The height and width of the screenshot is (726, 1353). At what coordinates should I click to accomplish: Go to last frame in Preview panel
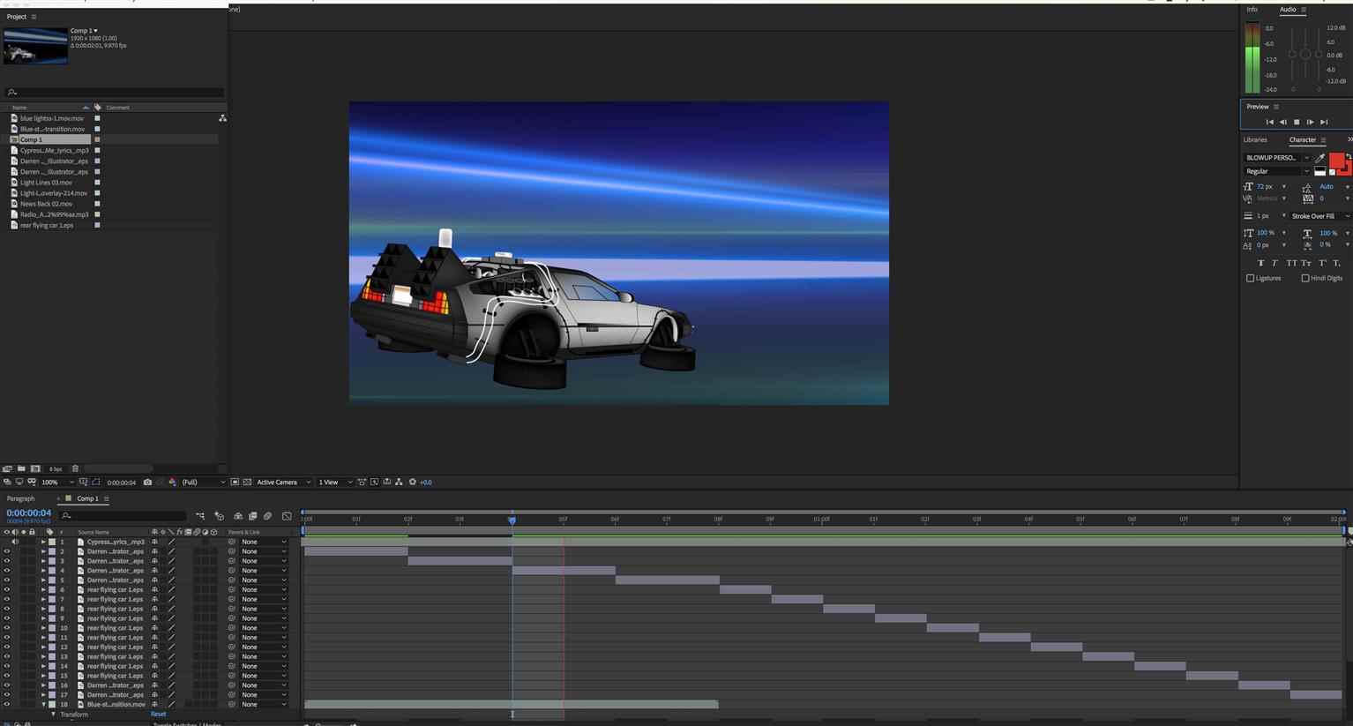click(1324, 122)
